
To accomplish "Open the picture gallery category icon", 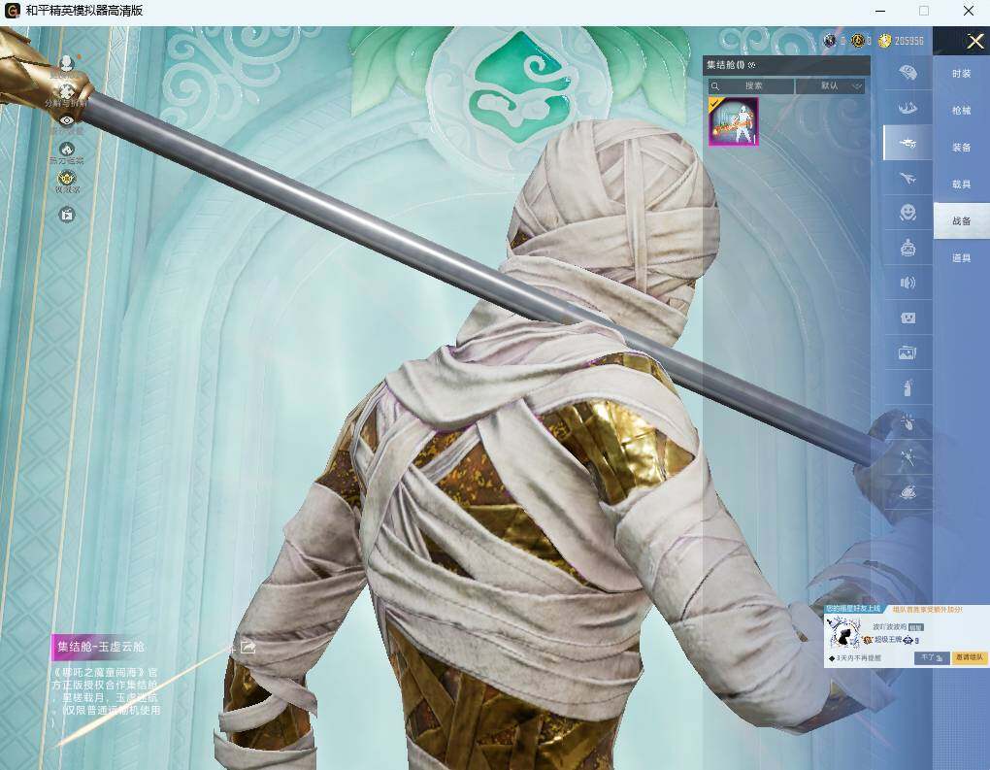I will 907,352.
